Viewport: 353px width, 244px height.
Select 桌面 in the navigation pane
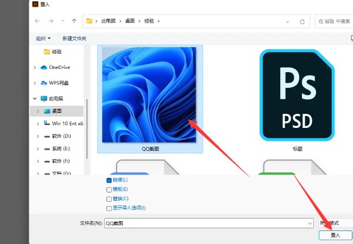[53, 111]
